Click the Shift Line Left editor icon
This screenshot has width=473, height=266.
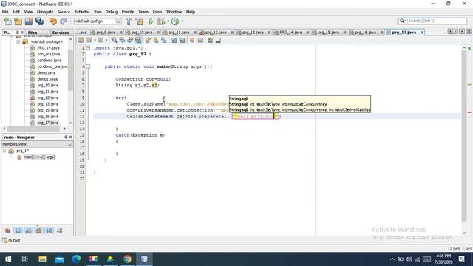[x=174, y=40]
